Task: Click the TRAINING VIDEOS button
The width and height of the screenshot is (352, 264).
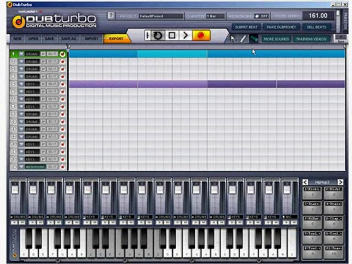Action: pos(311,39)
